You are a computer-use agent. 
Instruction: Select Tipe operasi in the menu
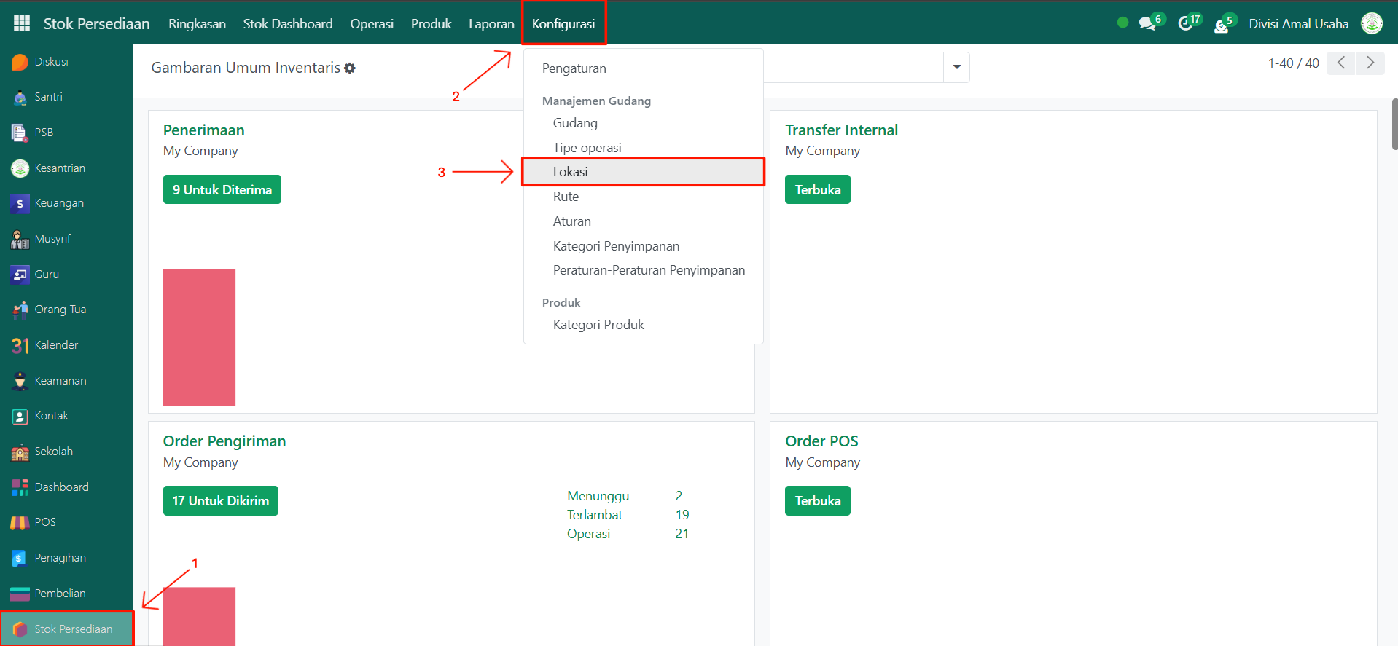587,148
